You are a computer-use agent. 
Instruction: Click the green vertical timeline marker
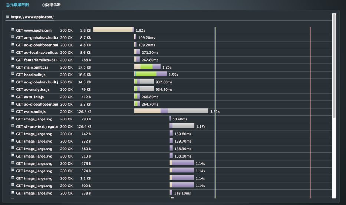coord(215,113)
